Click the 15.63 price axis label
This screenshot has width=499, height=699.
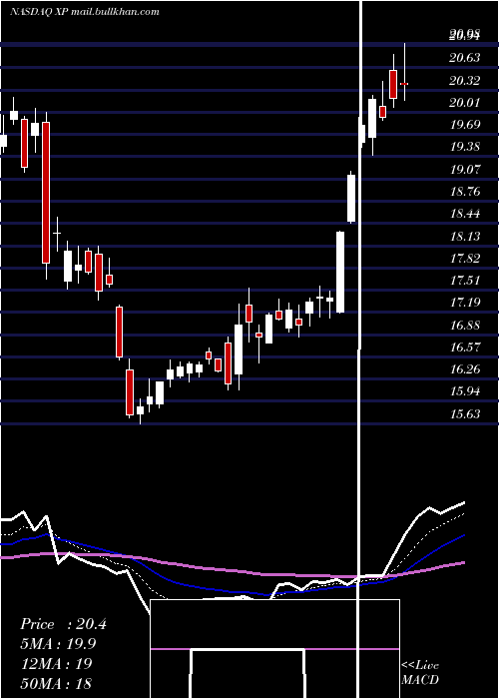pos(465,413)
